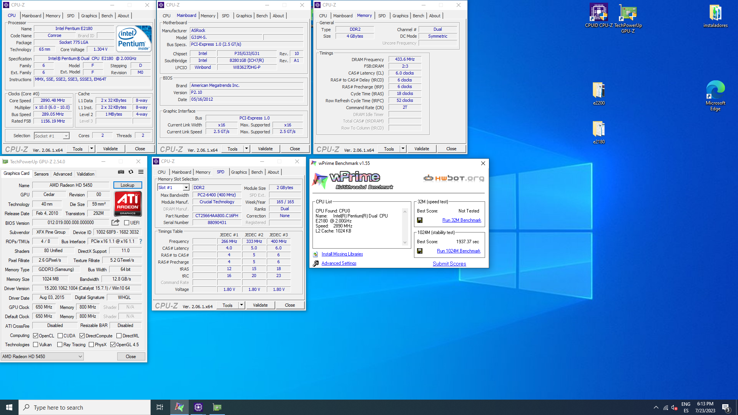Click the GPU-Z screenshot camera icon
This screenshot has height=415, width=738.
click(x=121, y=172)
